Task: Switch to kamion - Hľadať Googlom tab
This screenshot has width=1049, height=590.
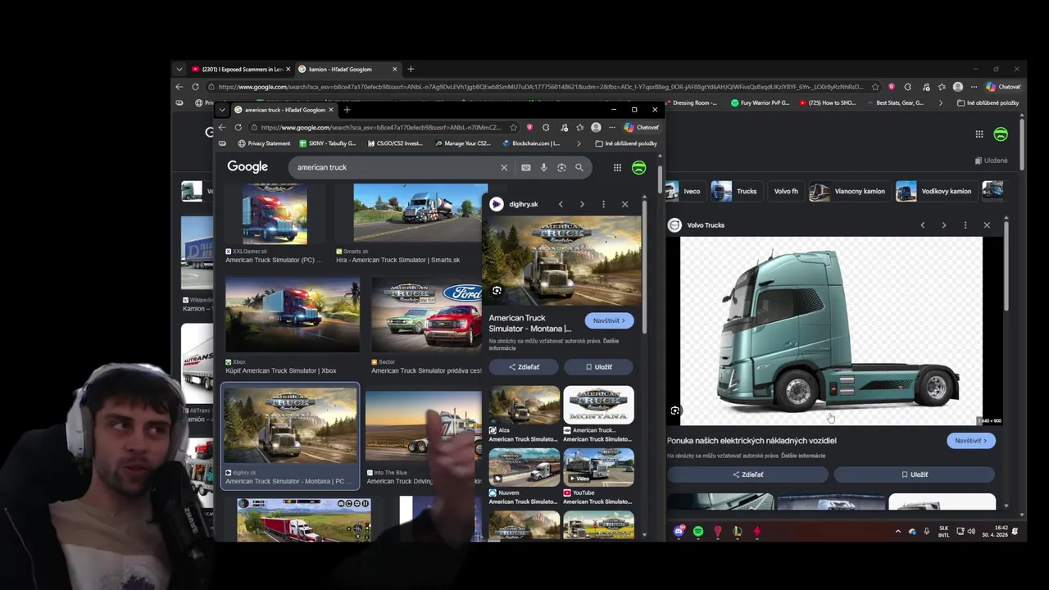Action: (347, 69)
